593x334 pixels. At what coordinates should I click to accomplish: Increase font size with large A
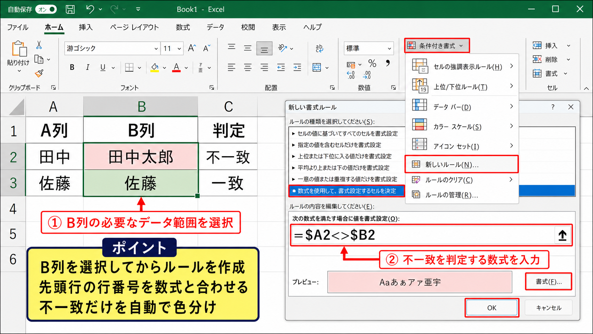pos(192,48)
